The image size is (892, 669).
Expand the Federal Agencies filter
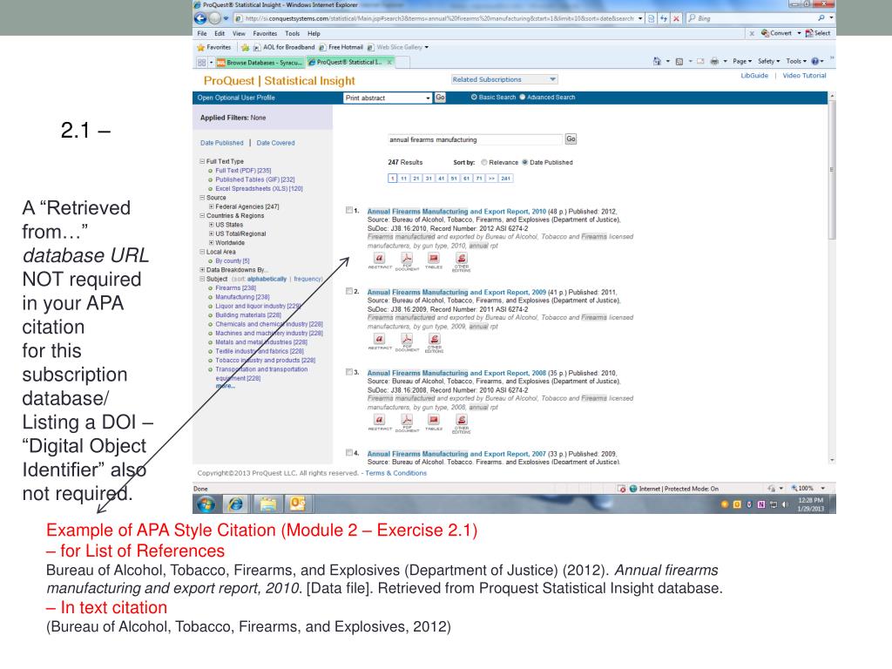211,207
